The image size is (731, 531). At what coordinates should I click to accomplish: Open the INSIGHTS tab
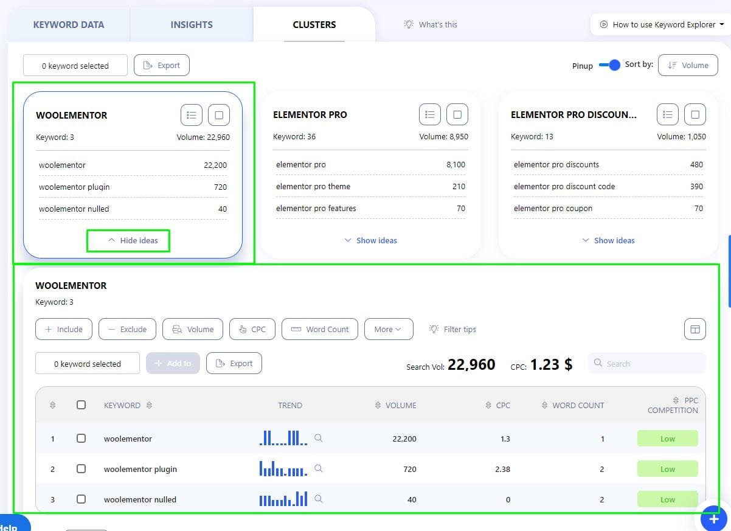point(192,25)
